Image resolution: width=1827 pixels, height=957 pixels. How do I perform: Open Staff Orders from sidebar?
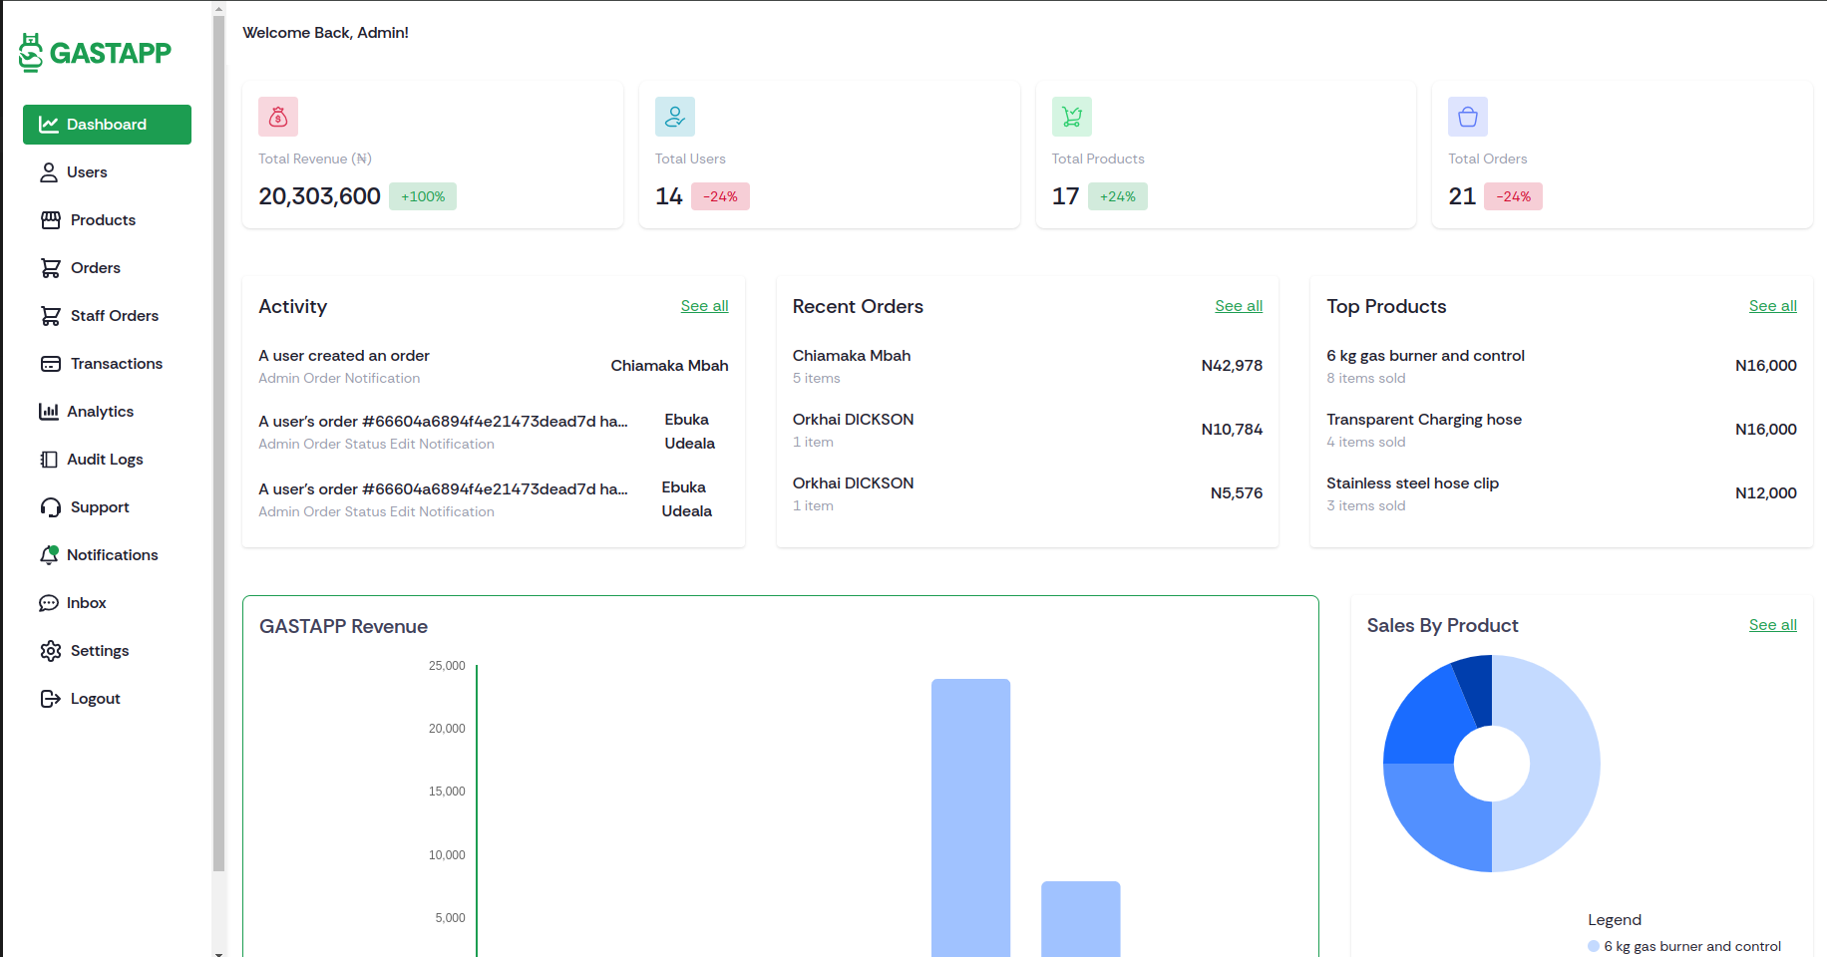coord(107,316)
